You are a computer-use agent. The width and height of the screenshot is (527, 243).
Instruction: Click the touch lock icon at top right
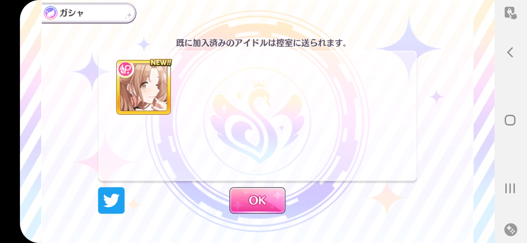point(510,13)
